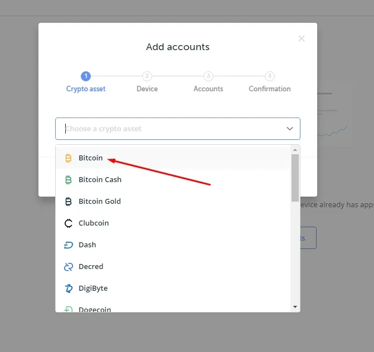Click the Device step label
Image resolution: width=374 pixels, height=352 pixels.
[x=147, y=89]
